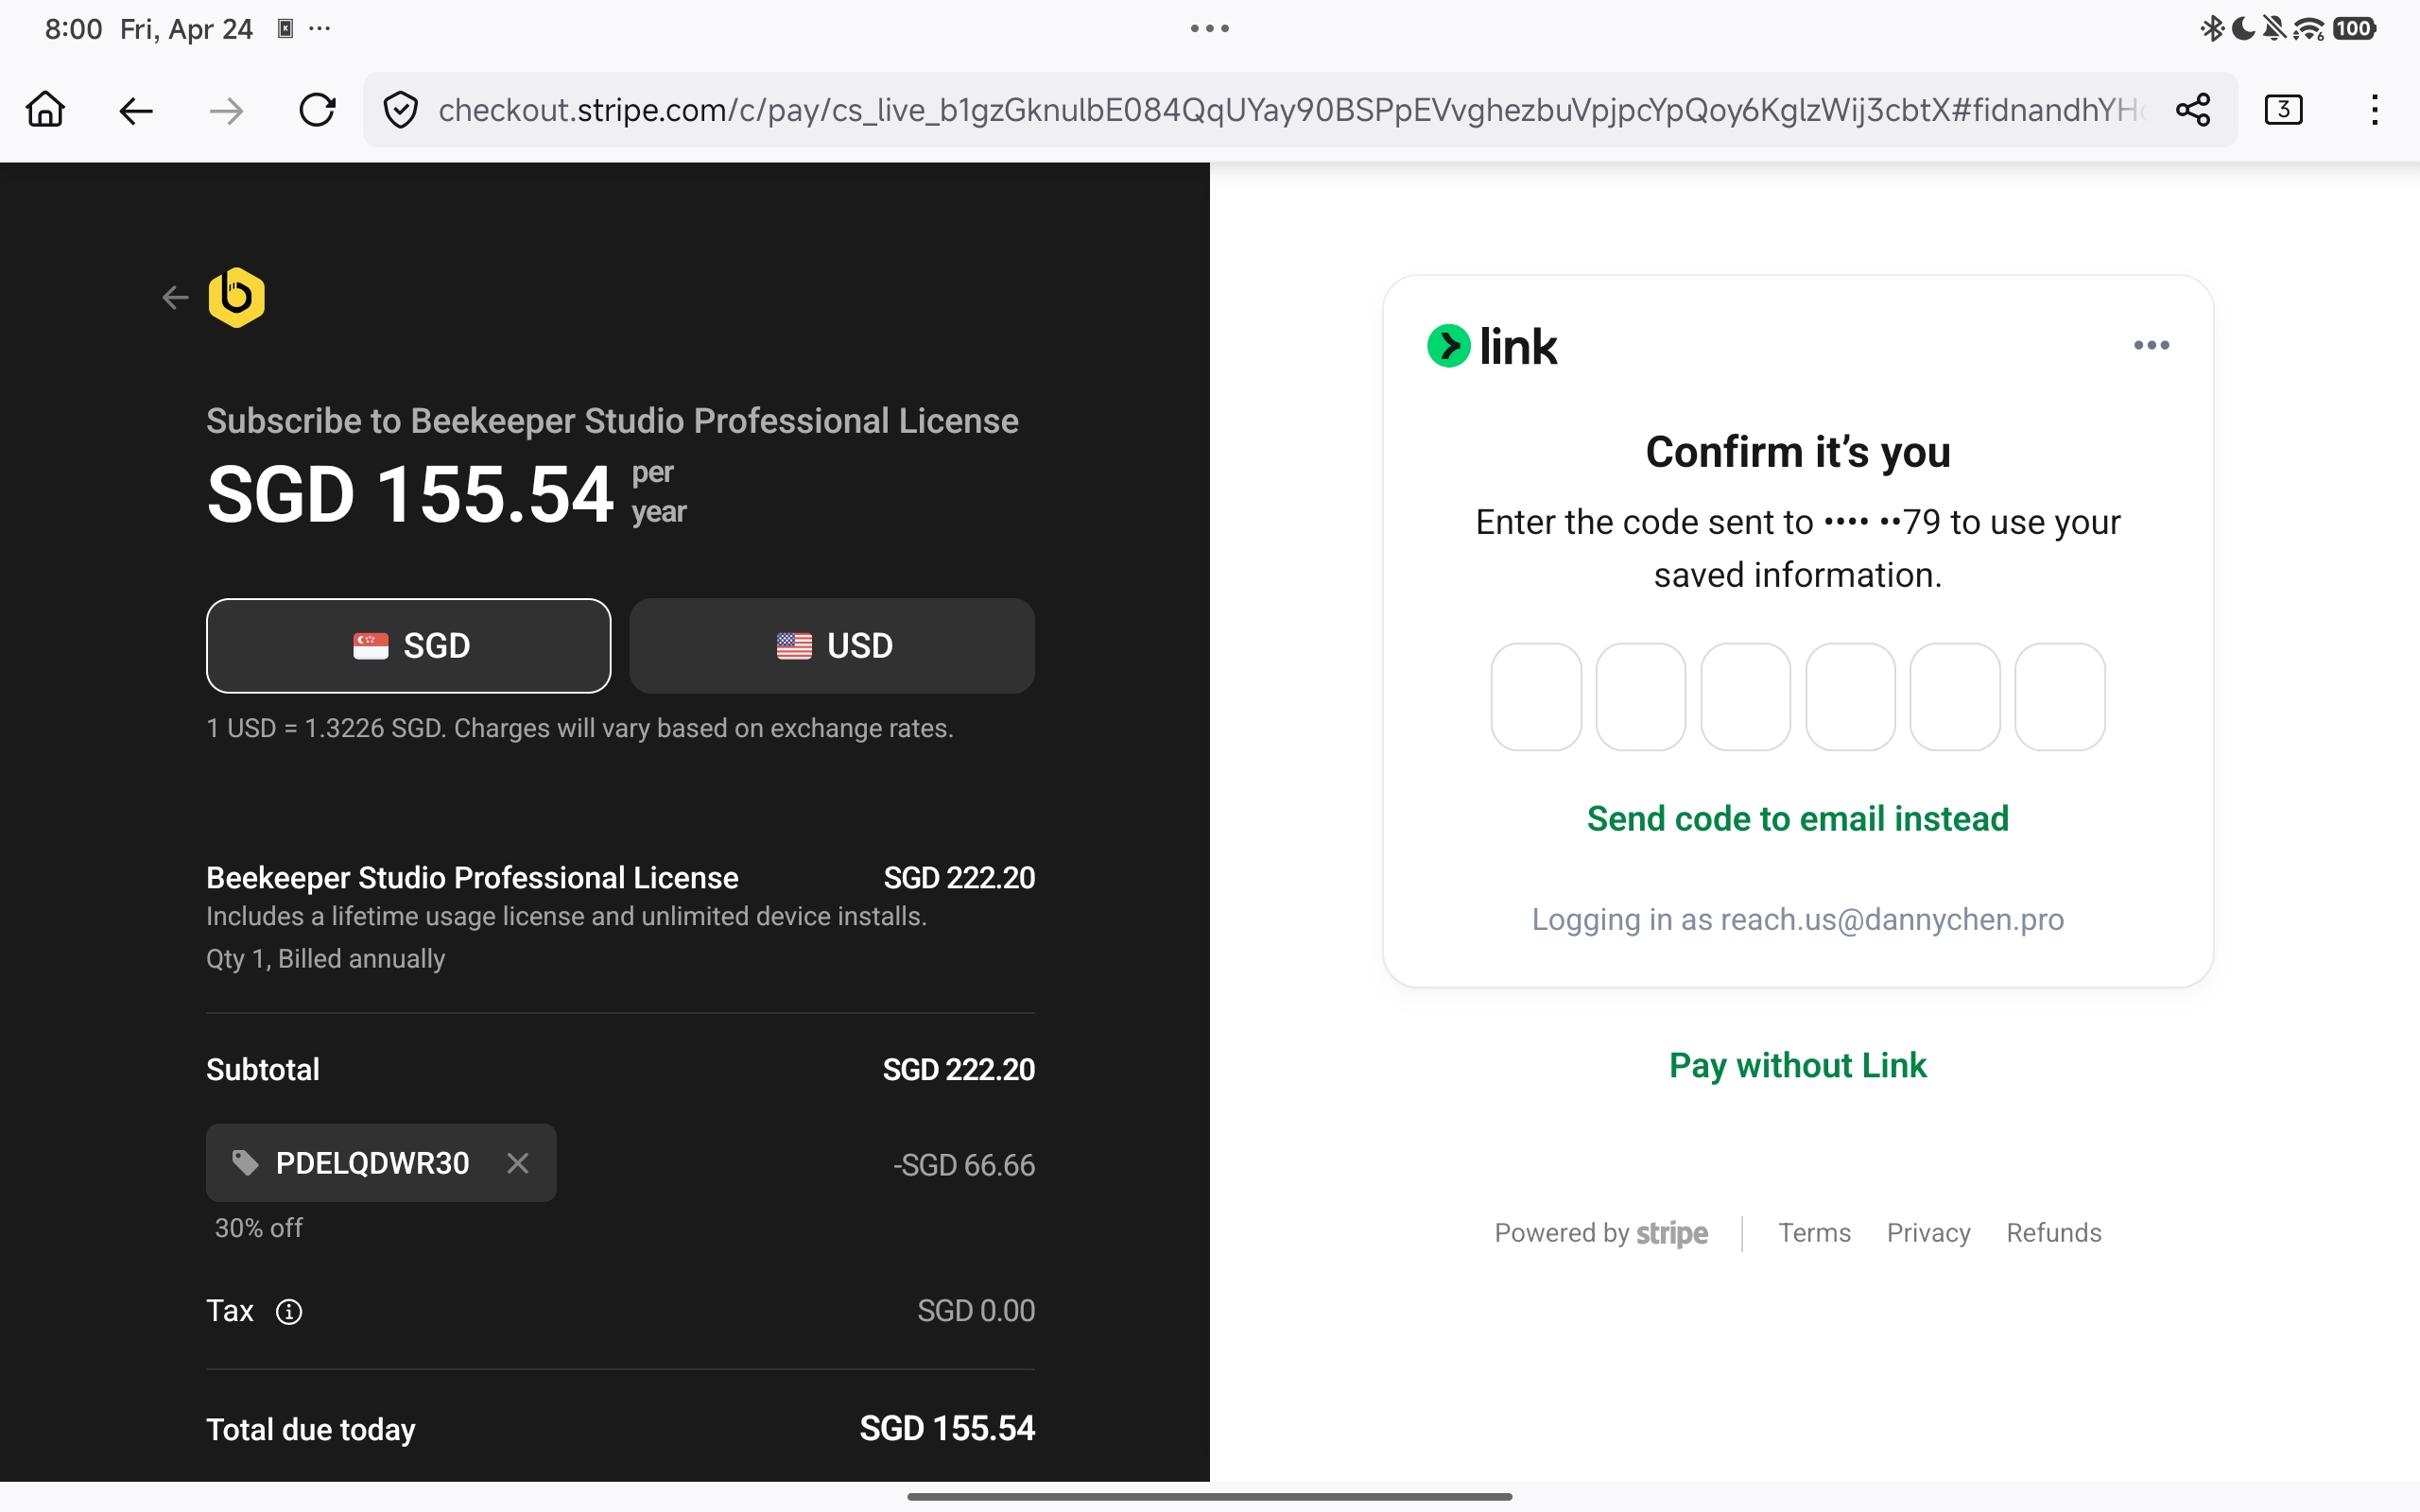Share this page via share icon
The width and height of the screenshot is (2420, 1512).
pos(2192,110)
